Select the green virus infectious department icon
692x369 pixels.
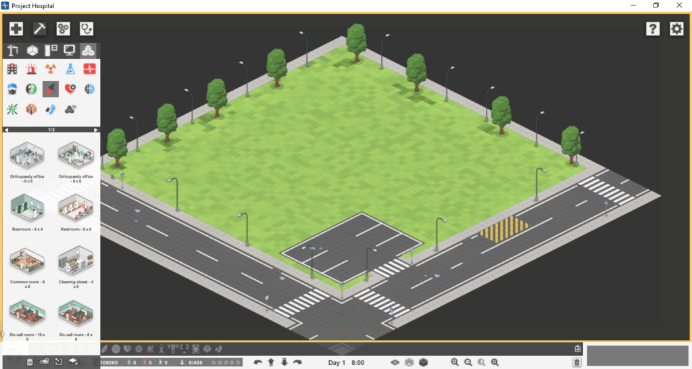pyautogui.click(x=12, y=109)
